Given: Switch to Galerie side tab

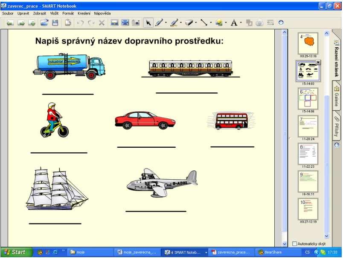Looking at the screenshot, I should 337,97.
